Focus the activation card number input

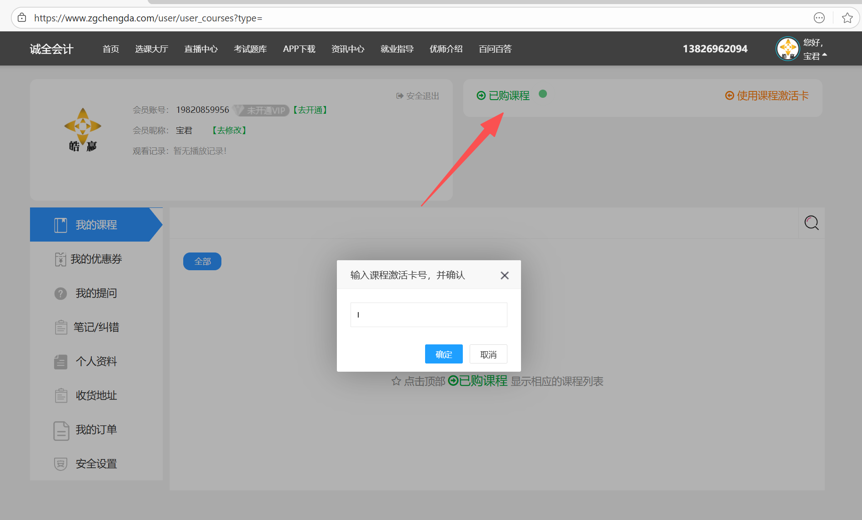[428, 315]
